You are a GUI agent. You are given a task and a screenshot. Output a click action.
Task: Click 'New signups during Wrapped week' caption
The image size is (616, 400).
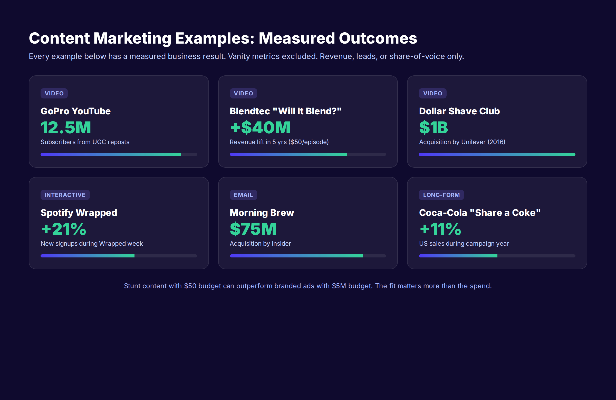pyautogui.click(x=92, y=244)
